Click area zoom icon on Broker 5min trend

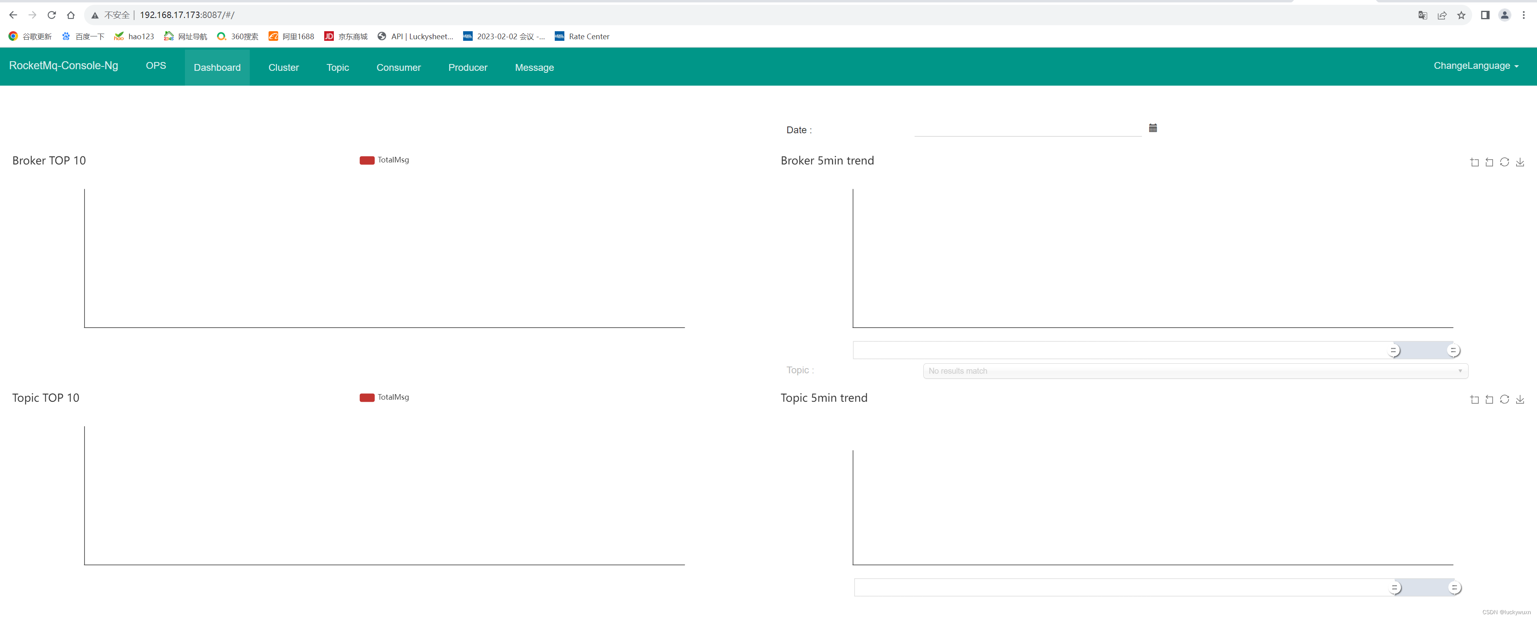pyautogui.click(x=1474, y=162)
